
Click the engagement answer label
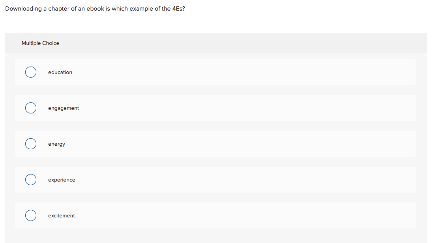point(64,108)
